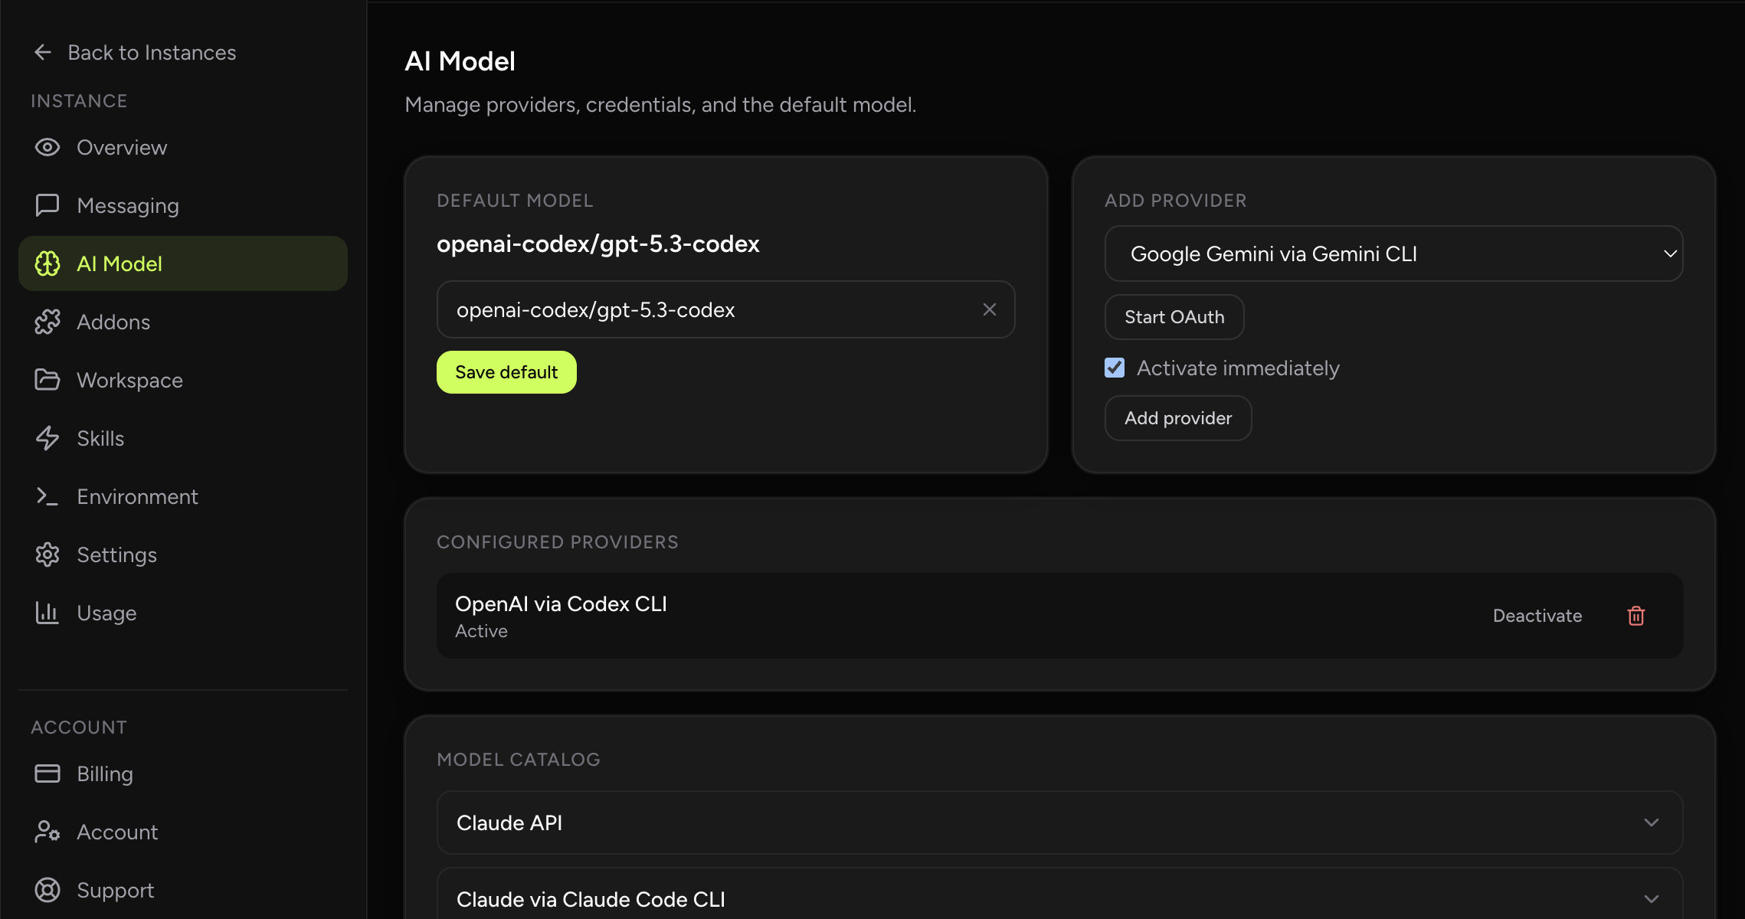
Task: Open the Addons puzzle icon
Action: (47, 322)
